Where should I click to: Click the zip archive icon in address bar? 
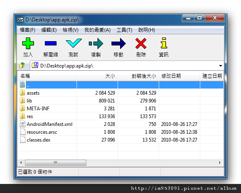tap(35, 65)
